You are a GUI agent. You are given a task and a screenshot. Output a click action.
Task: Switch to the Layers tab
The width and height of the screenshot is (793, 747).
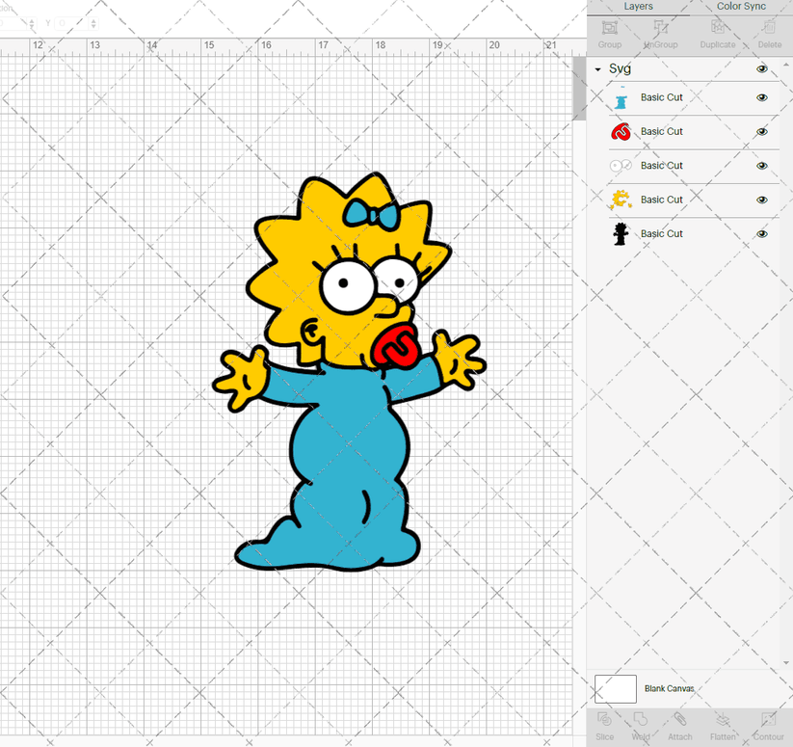[x=637, y=7]
